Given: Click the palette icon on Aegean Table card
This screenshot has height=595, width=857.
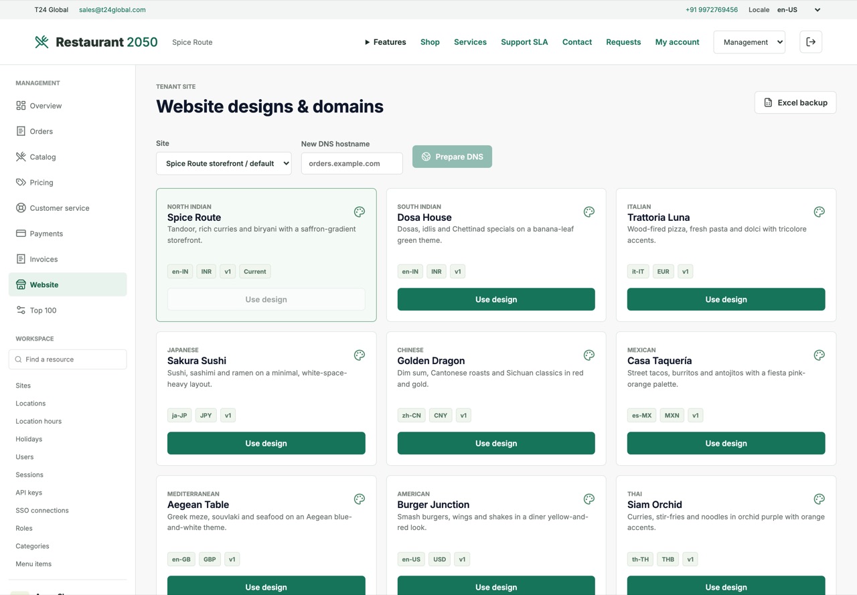Looking at the screenshot, I should (360, 499).
